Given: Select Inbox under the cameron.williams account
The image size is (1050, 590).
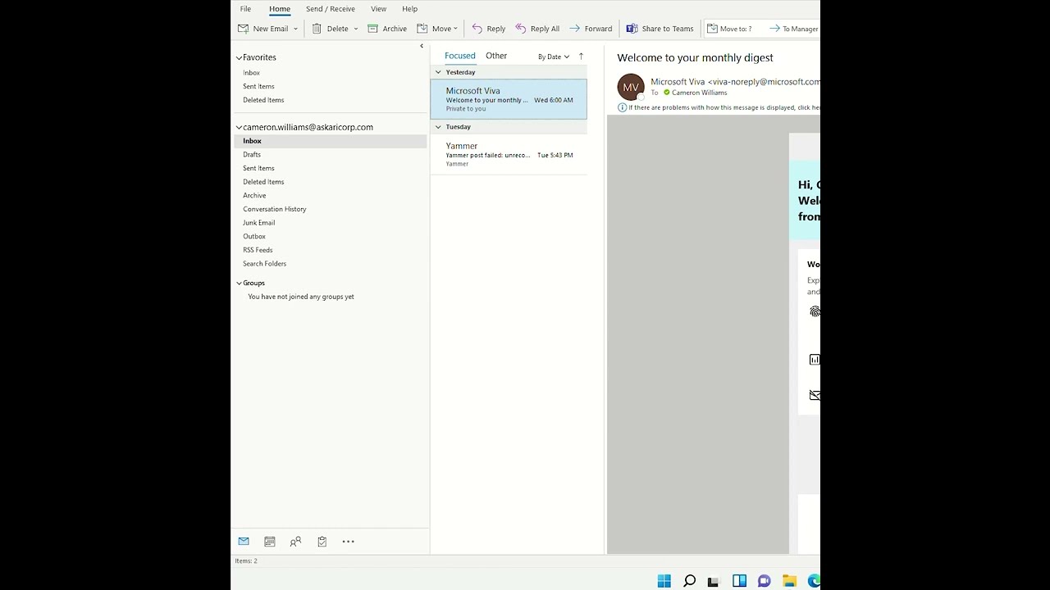Looking at the screenshot, I should [x=331, y=141].
